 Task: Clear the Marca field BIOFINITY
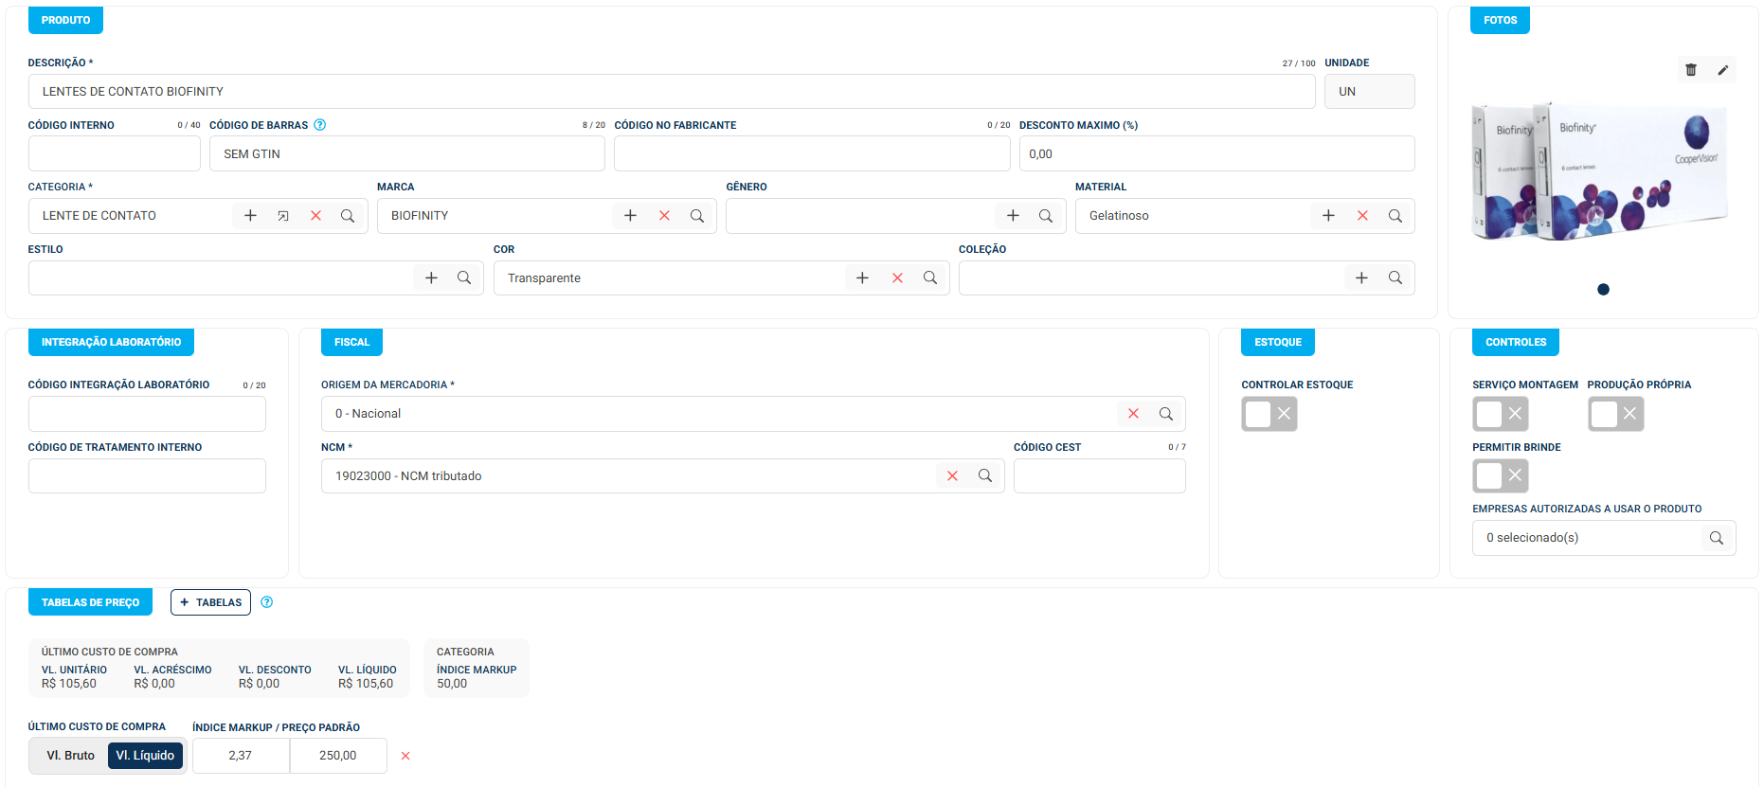point(664,216)
